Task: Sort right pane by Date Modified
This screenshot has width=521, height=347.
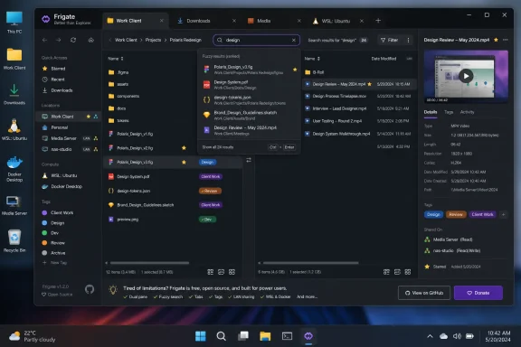Action: click(384, 59)
